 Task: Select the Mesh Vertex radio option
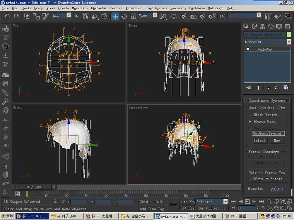tap(250, 115)
